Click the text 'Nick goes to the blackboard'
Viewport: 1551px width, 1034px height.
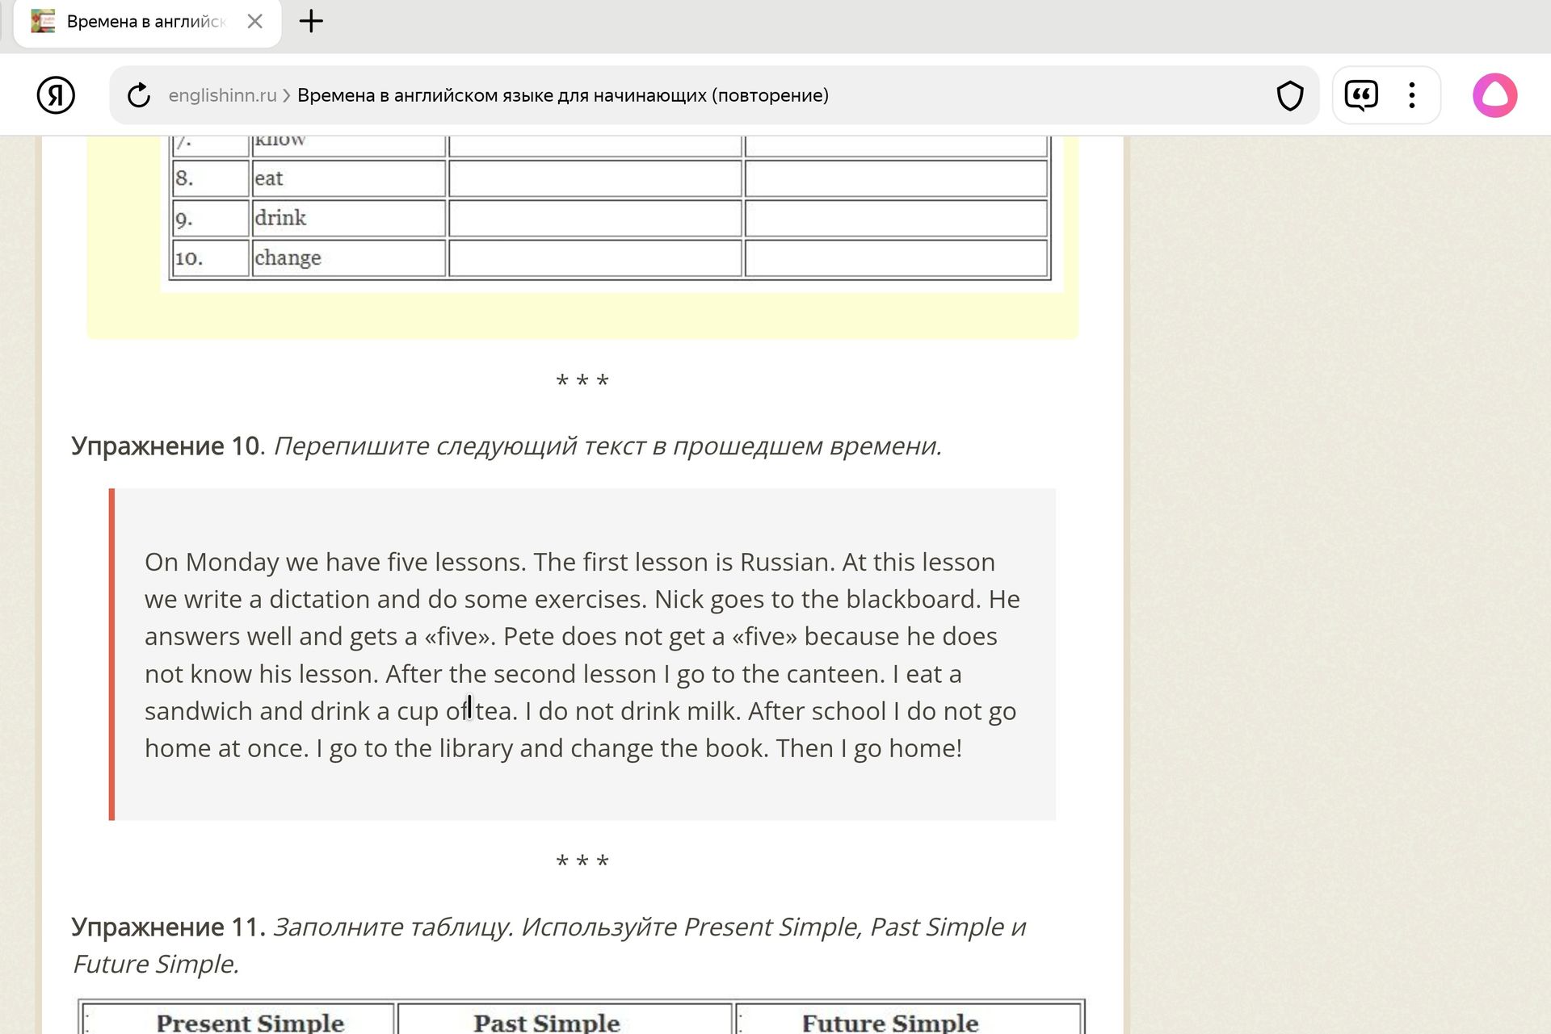(x=818, y=599)
